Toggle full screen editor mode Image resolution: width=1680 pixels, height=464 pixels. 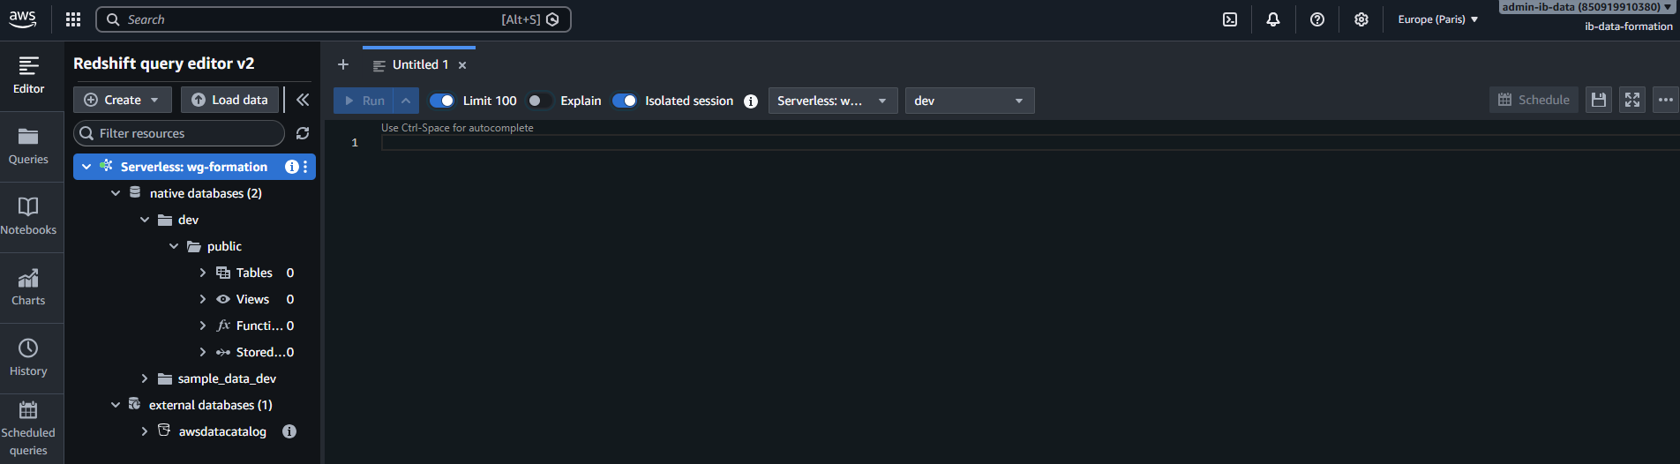(x=1632, y=100)
